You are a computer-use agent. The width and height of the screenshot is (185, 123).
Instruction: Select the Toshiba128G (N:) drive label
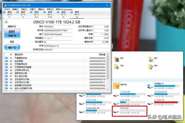pyautogui.click(x=93, y=108)
